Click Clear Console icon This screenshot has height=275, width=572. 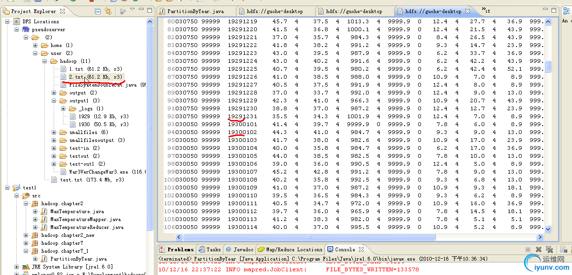(x=564, y=250)
